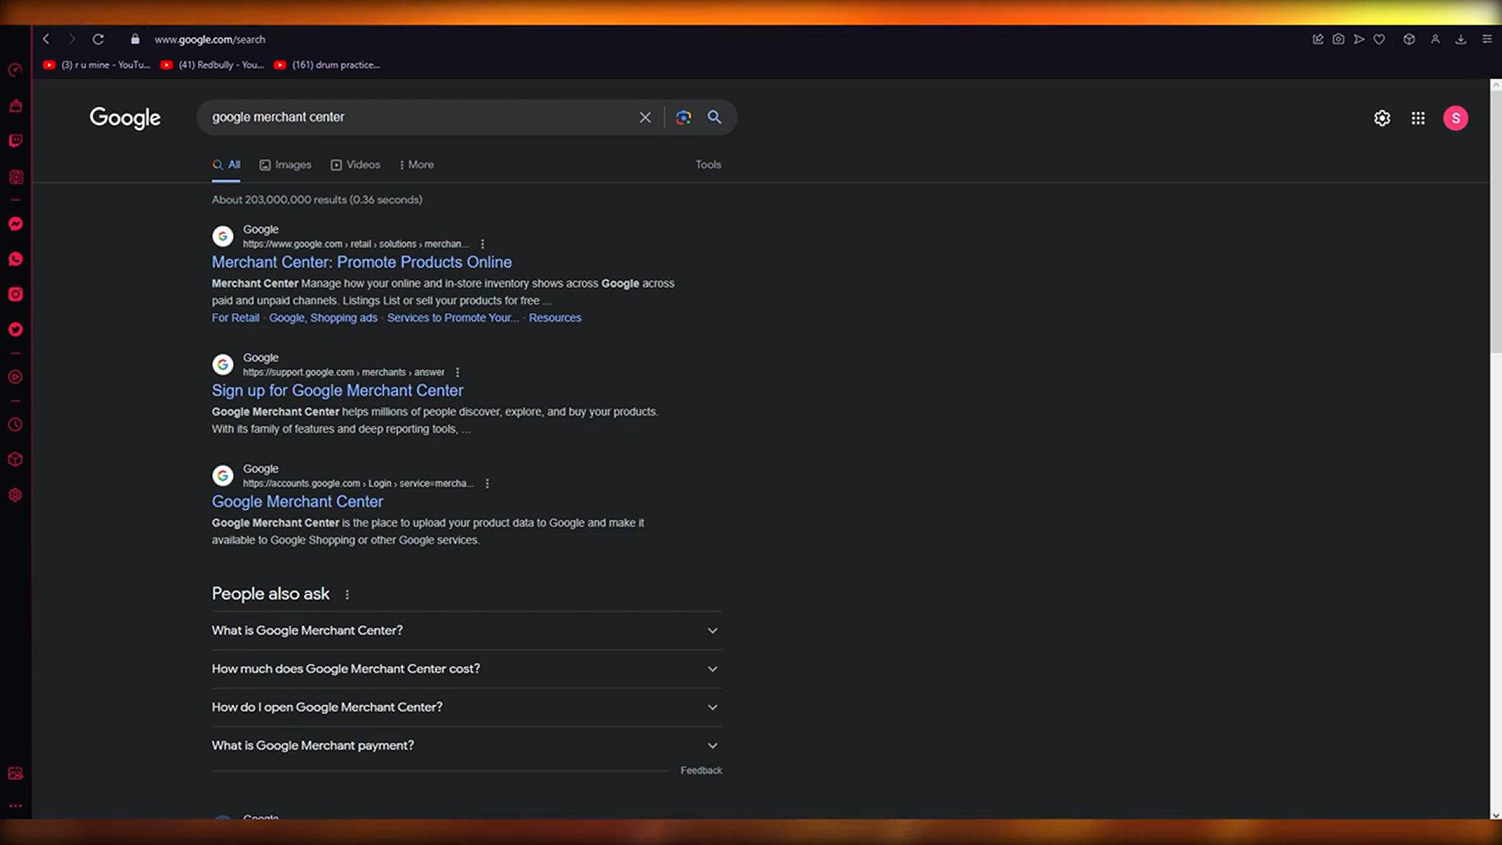Open the search Tools menu

coord(709,165)
